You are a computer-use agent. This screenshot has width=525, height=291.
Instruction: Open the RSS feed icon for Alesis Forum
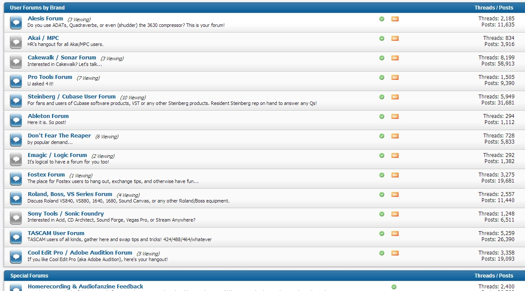point(395,19)
